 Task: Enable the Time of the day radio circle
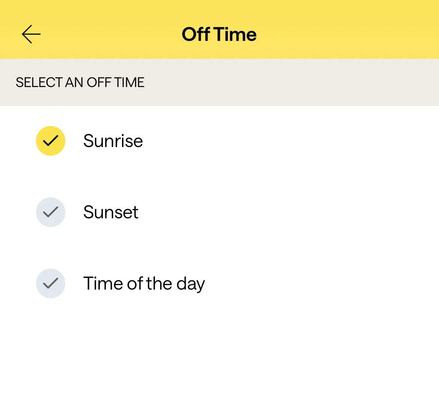tap(51, 283)
